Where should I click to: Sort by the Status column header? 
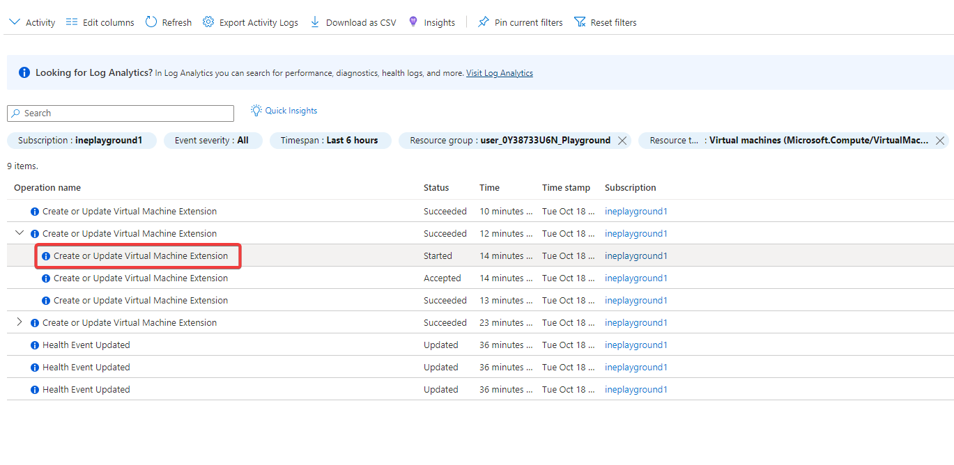point(436,188)
